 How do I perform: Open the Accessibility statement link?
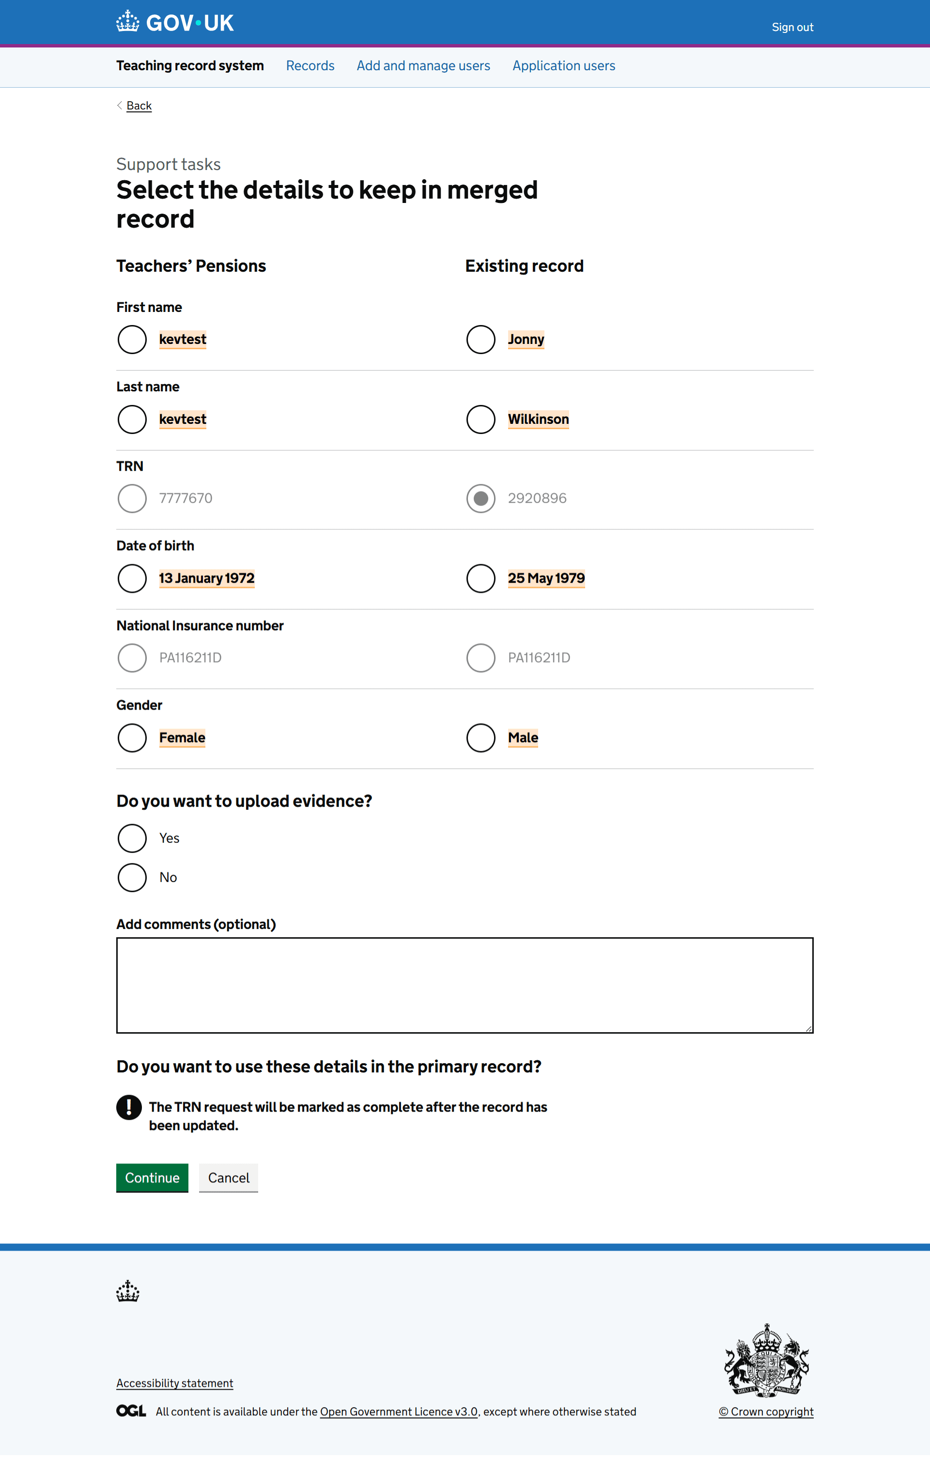[x=174, y=1383]
